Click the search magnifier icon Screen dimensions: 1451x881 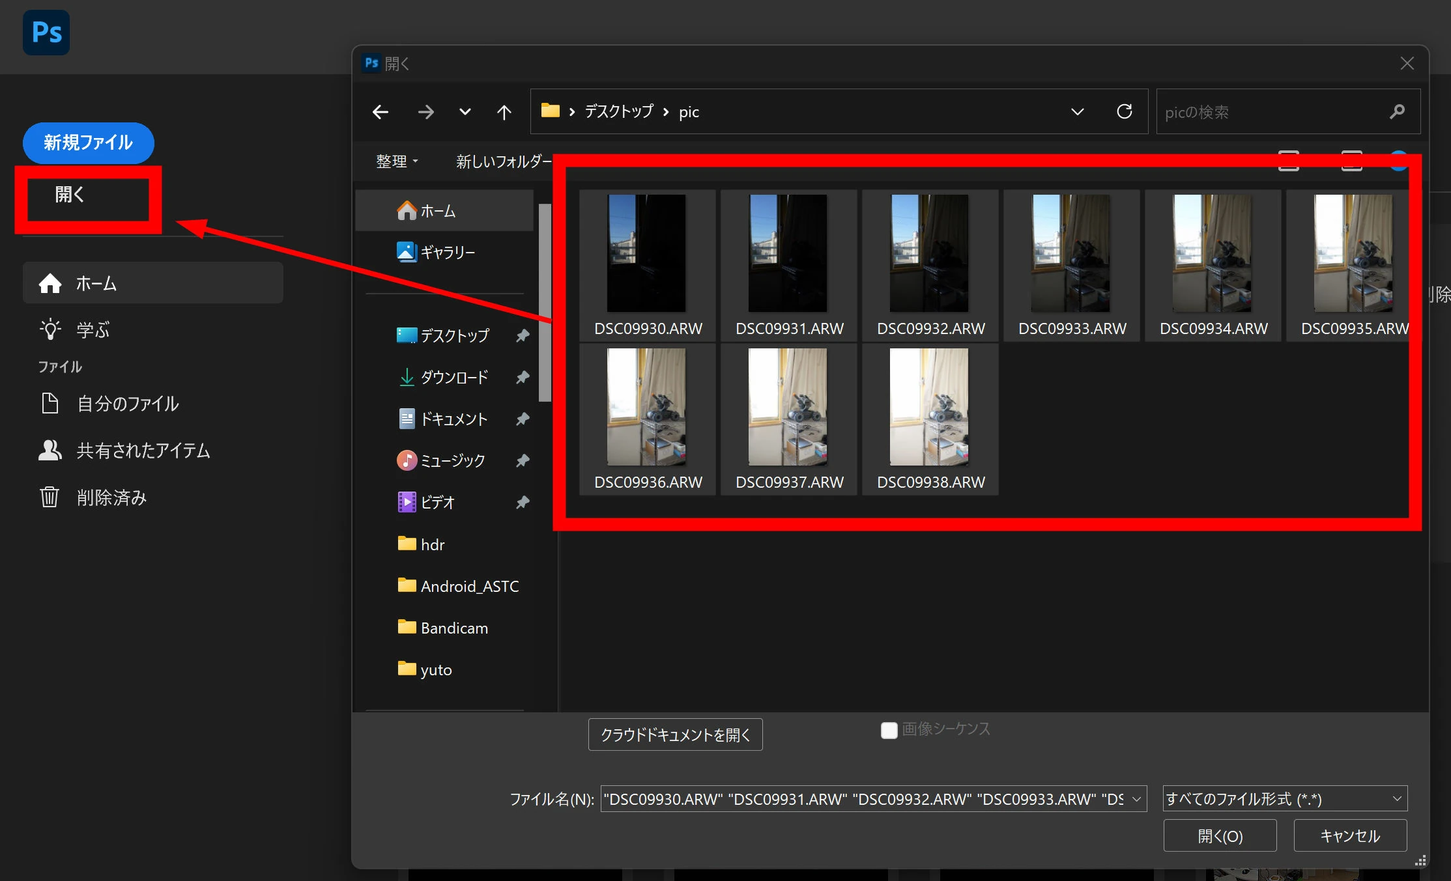click(1396, 112)
